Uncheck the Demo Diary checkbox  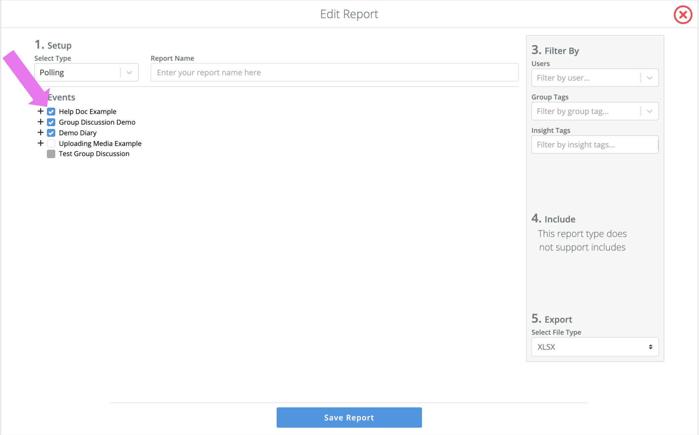pyautogui.click(x=51, y=133)
